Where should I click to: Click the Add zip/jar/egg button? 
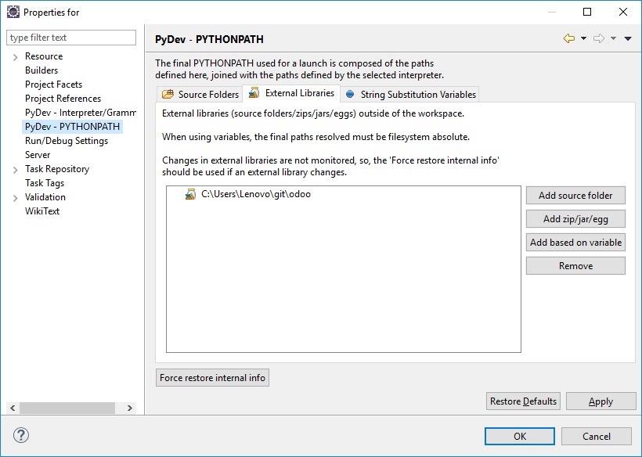click(x=575, y=219)
